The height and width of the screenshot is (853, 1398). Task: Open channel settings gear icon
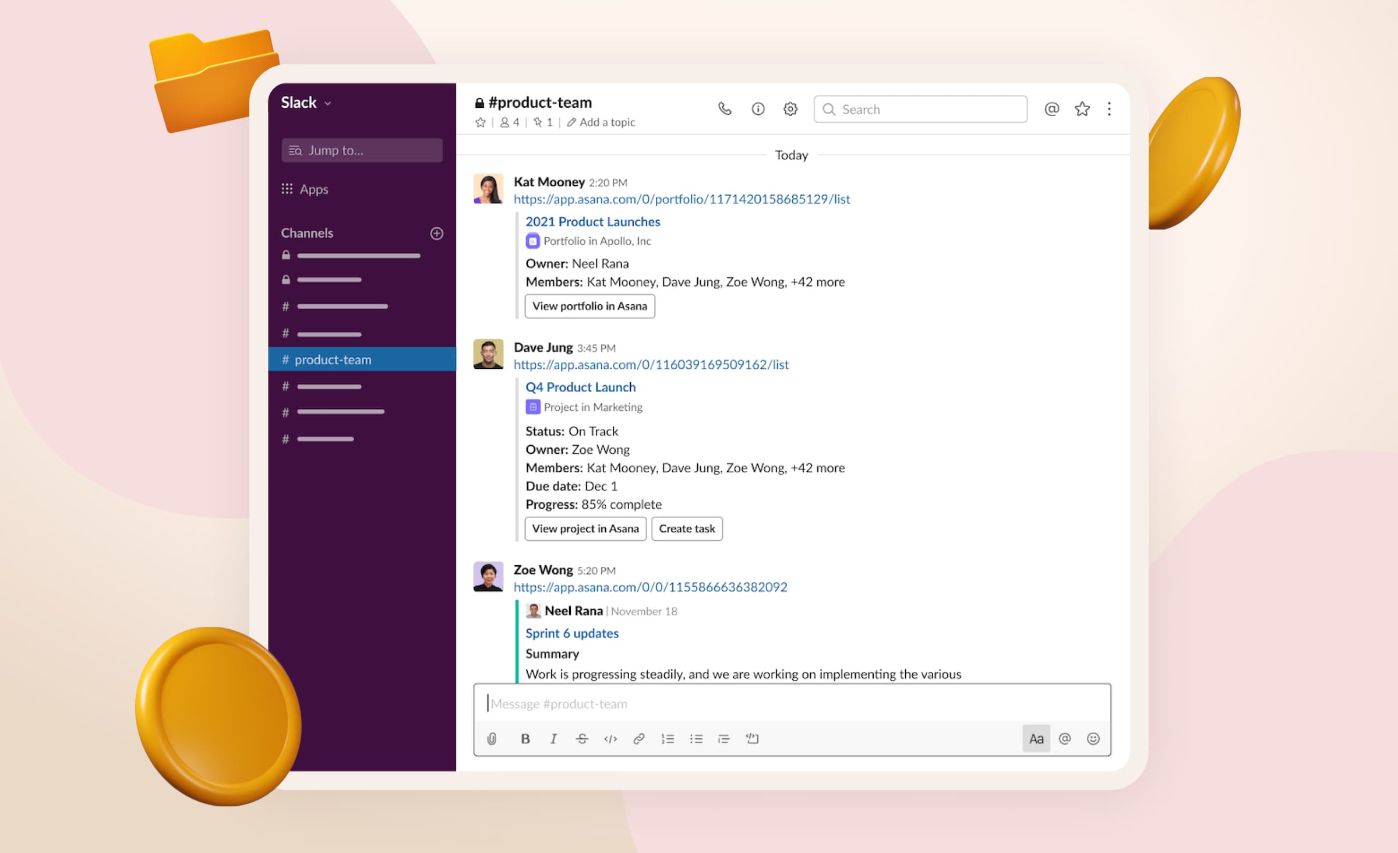pyautogui.click(x=790, y=109)
